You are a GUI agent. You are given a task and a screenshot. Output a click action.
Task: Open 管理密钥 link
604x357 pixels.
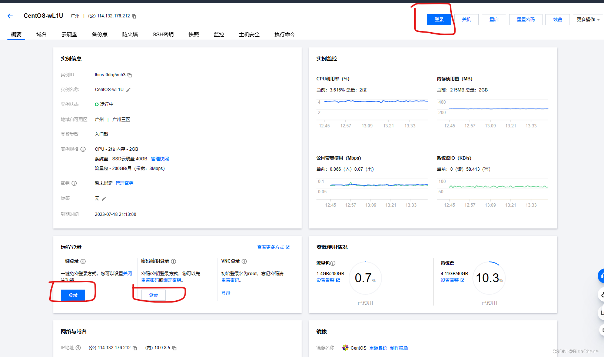(x=125, y=183)
